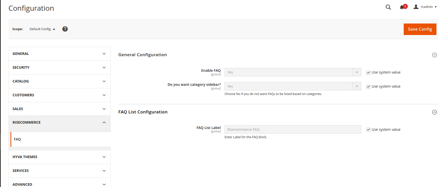This screenshot has height=187, width=438.
Task: Expand the CUSTOMERS configuration section
Action: click(59, 95)
